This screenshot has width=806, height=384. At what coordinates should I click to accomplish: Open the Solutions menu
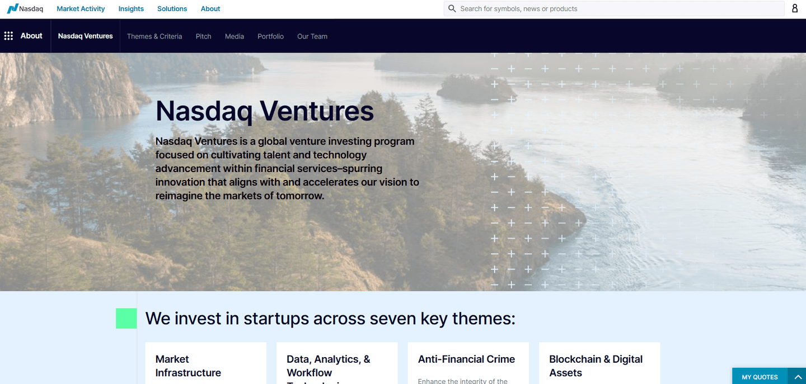pyautogui.click(x=172, y=8)
